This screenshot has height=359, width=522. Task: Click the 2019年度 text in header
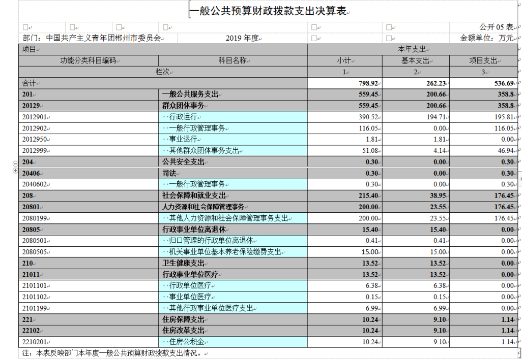(x=242, y=38)
